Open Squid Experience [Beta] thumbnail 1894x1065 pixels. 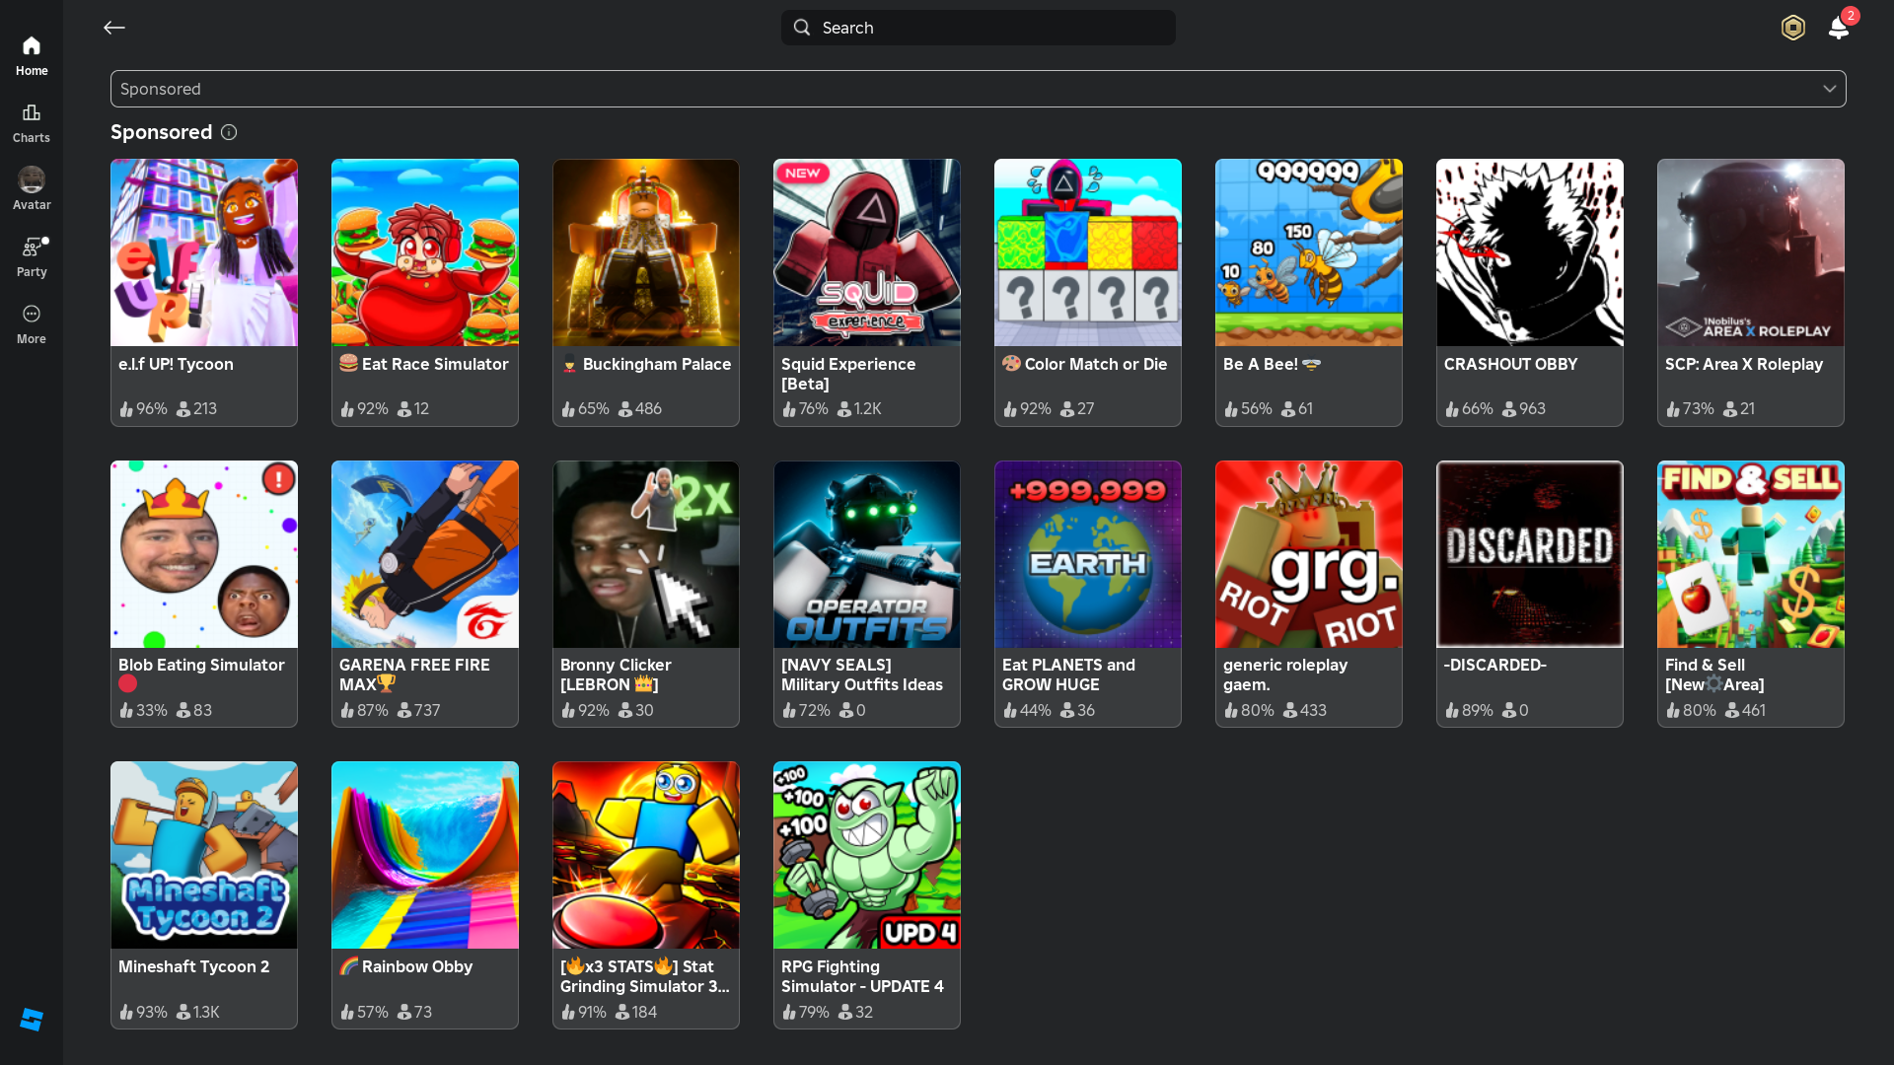click(867, 252)
